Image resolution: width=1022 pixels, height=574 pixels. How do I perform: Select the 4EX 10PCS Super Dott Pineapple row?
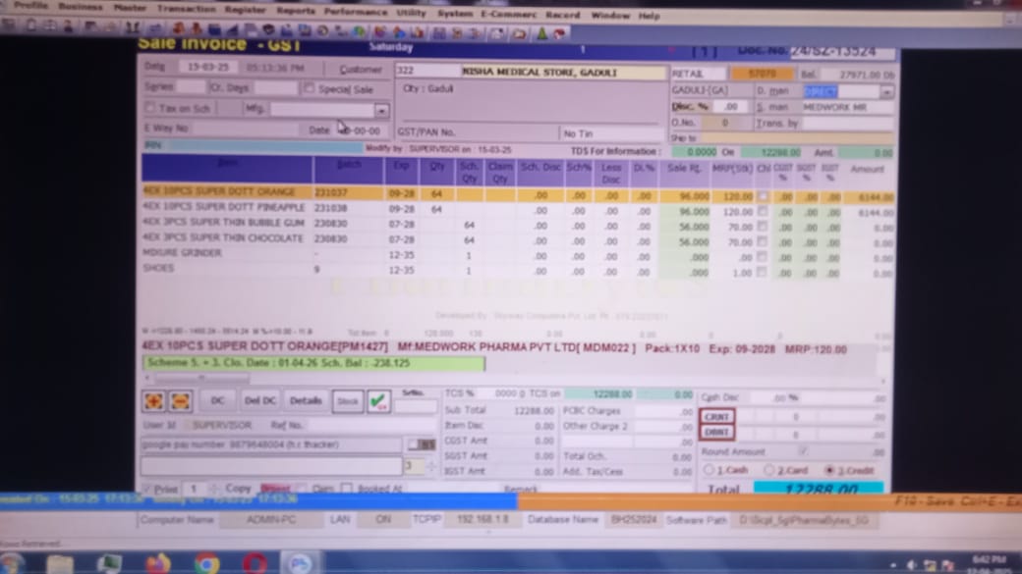click(x=224, y=208)
